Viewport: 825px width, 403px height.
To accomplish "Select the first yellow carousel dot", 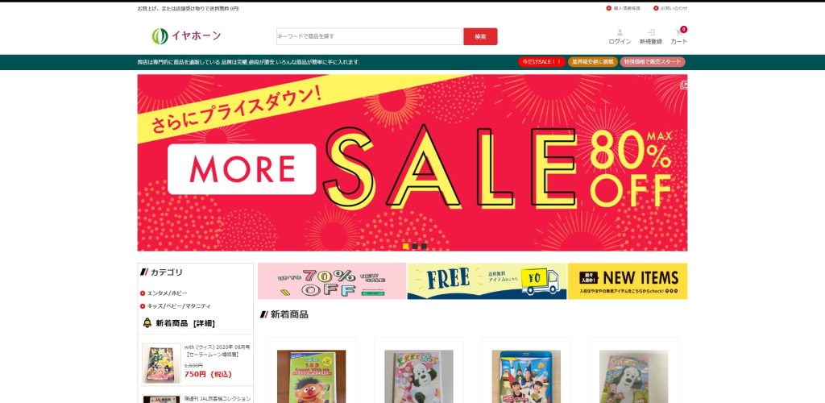I will pyautogui.click(x=406, y=246).
